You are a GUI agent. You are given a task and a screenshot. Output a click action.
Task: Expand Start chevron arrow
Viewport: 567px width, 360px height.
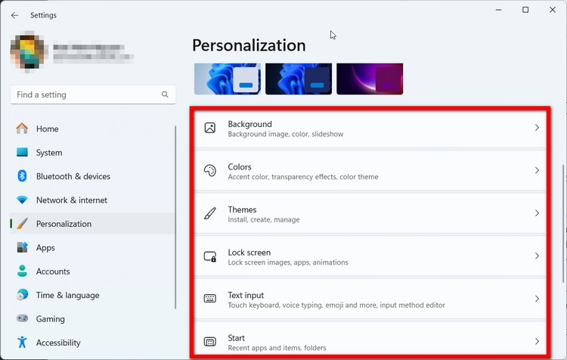pos(537,341)
